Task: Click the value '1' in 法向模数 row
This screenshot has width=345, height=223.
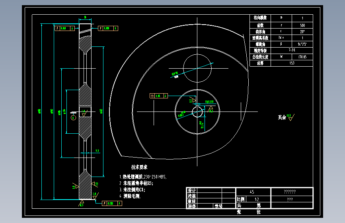Action: coord(302,18)
